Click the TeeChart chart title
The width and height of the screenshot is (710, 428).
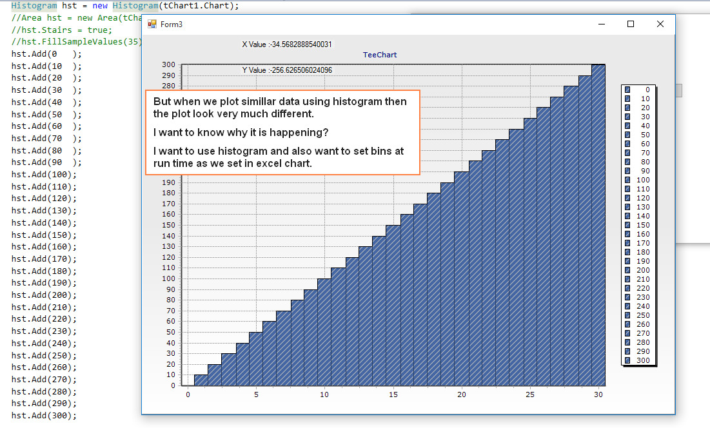coord(379,55)
